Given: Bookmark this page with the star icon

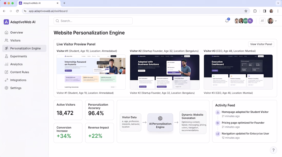Looking at the screenshot, I should pos(246,11).
